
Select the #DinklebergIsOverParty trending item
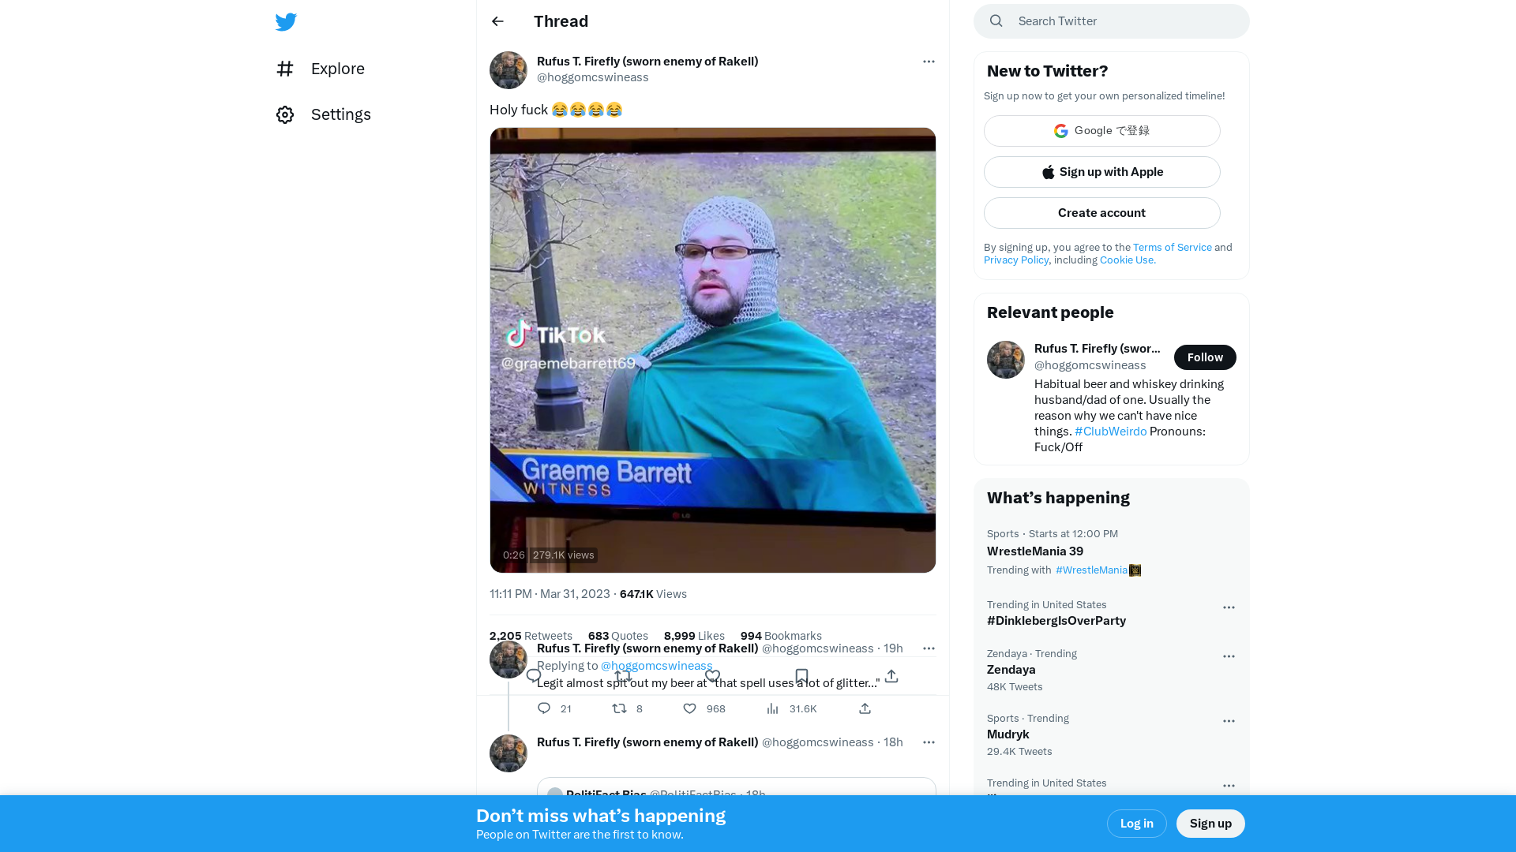[1056, 620]
